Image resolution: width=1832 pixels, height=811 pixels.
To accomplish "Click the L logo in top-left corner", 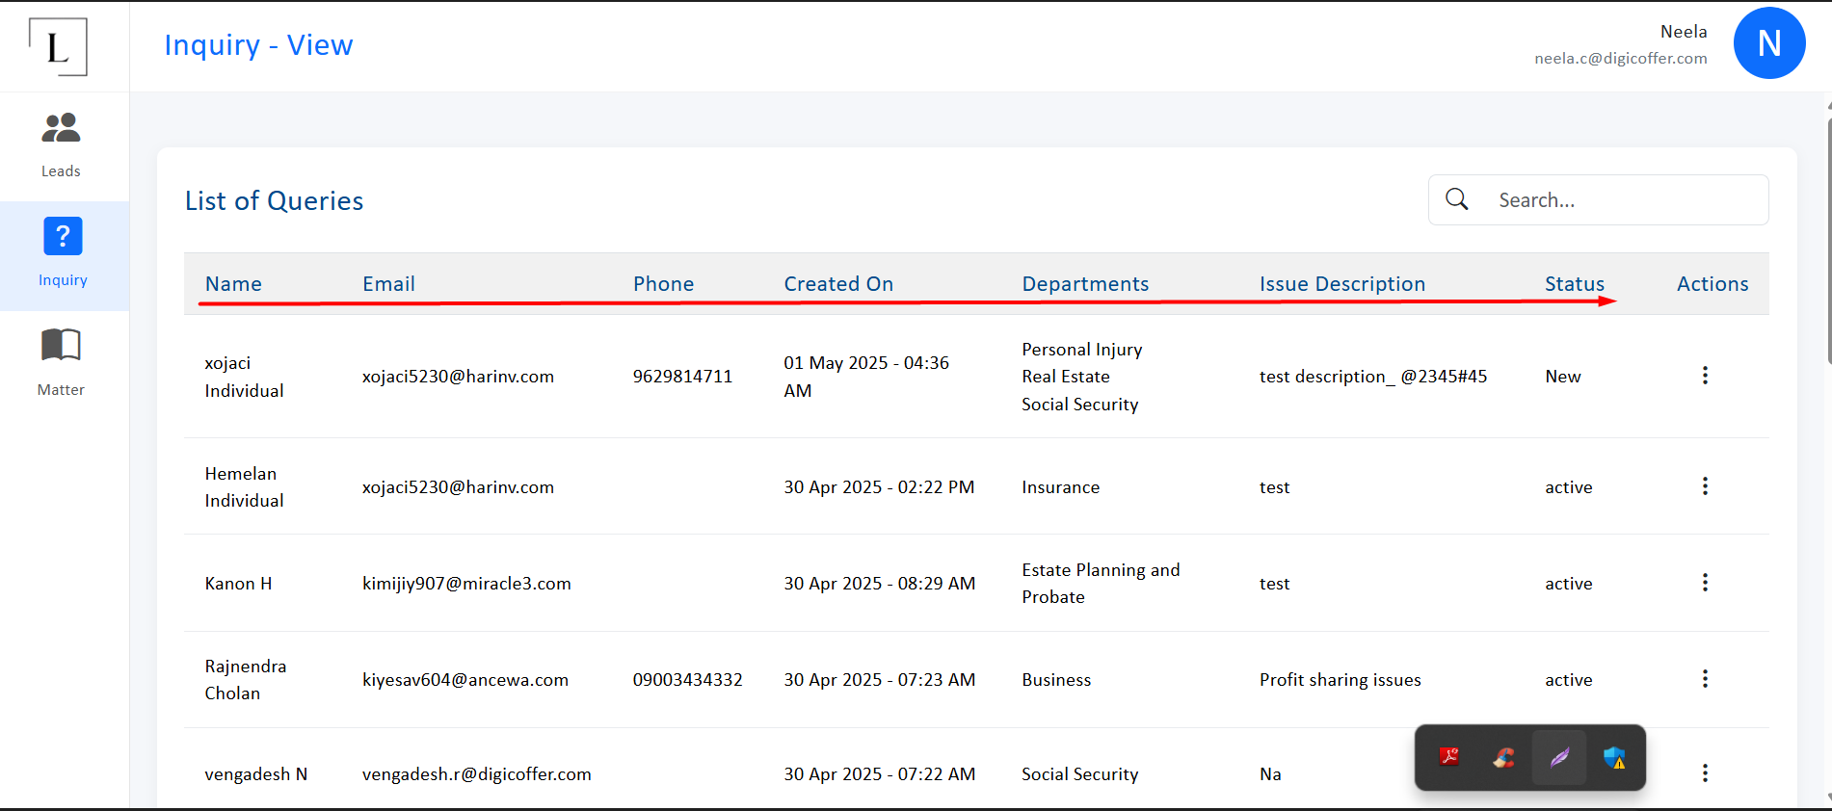I will [x=58, y=46].
